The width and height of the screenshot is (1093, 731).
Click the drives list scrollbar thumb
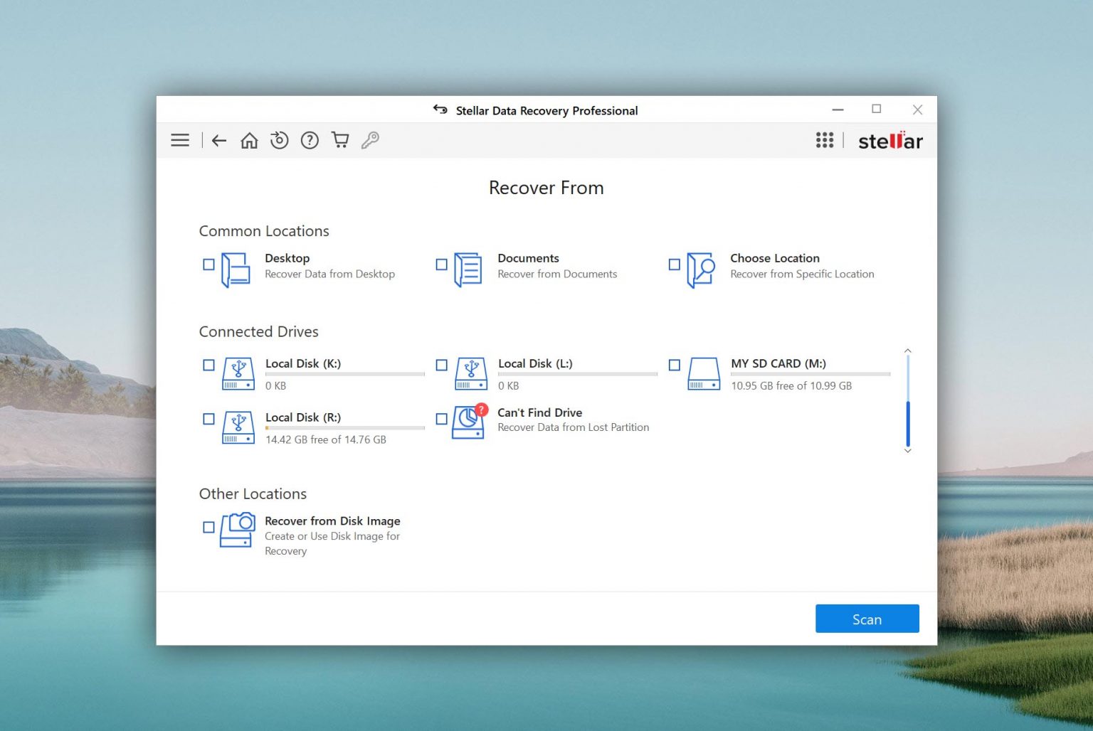coord(908,423)
